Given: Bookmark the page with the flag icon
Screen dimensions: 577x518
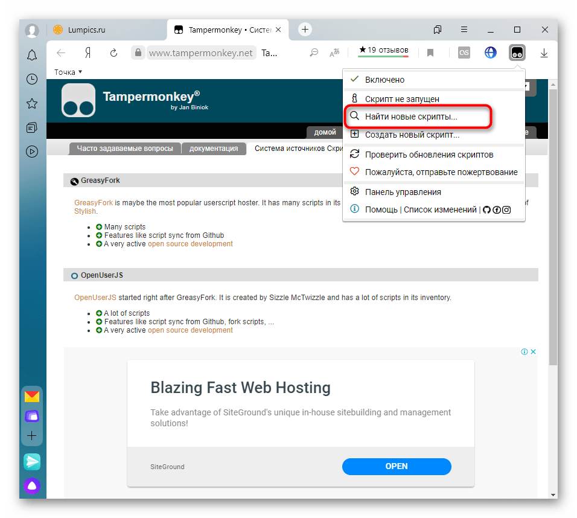Looking at the screenshot, I should (430, 53).
